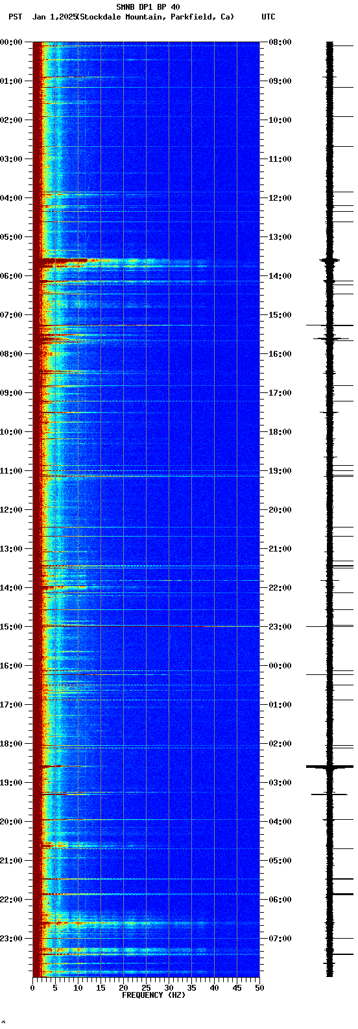
Task: Click the 10:00 PST time label
Action: [12, 432]
